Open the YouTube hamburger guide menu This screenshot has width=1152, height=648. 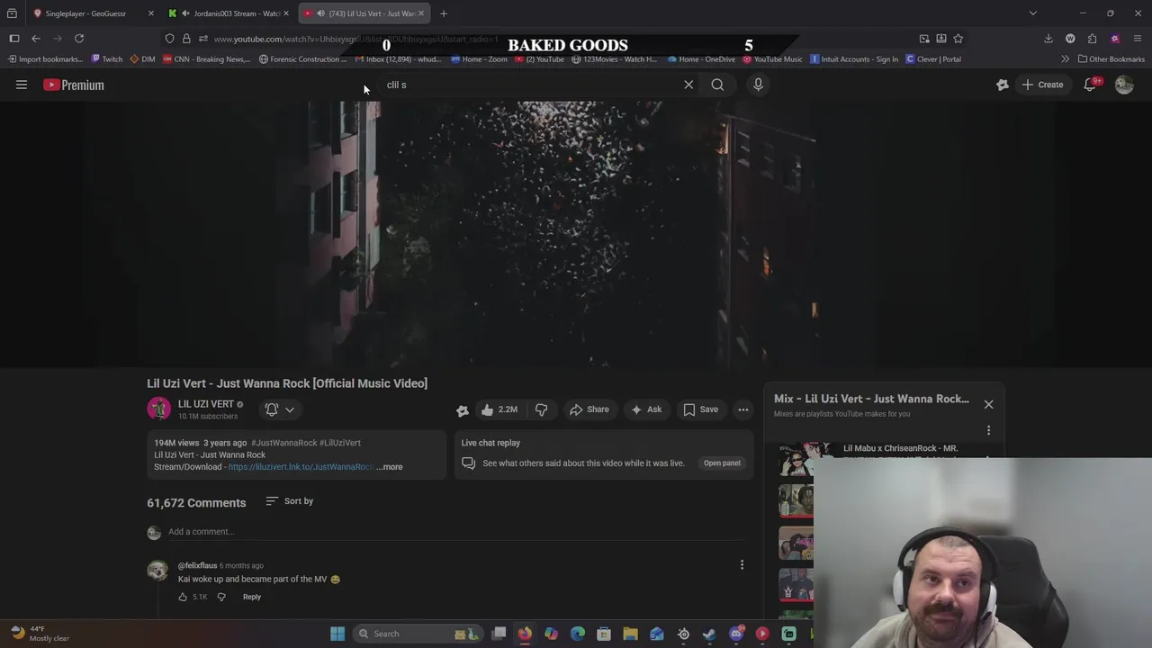click(22, 85)
